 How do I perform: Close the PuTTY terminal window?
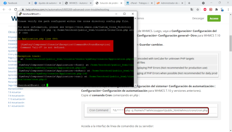(133, 14)
